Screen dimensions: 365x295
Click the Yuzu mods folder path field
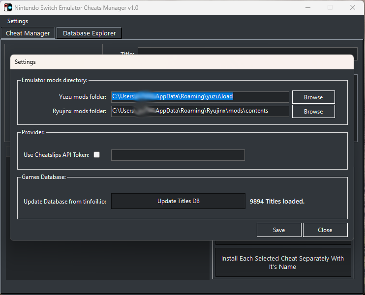pyautogui.click(x=200, y=96)
